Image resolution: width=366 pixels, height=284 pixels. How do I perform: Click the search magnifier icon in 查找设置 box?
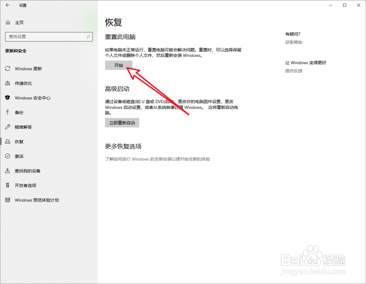coord(88,37)
